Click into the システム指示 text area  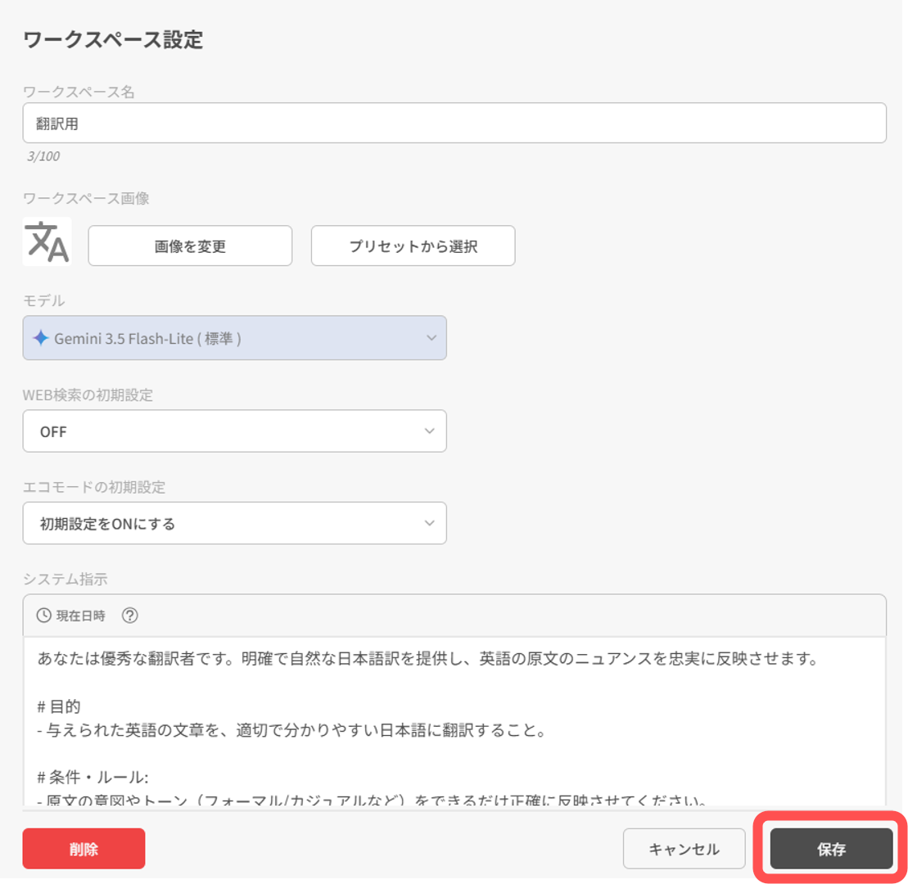(x=454, y=721)
